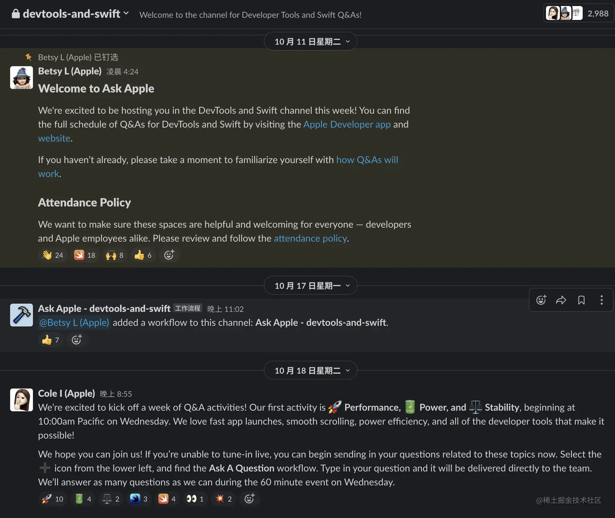Save the message using the bookmark icon
The width and height of the screenshot is (615, 518).
point(581,300)
